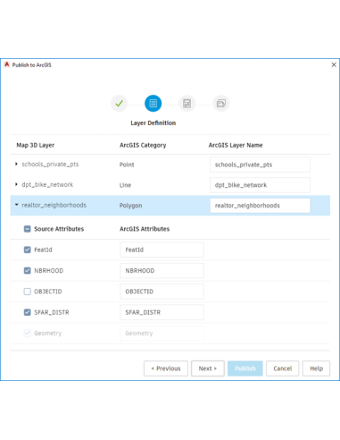Select the realtor_neighborhoods layer name text
This screenshot has height=440, width=340.
[x=54, y=205]
